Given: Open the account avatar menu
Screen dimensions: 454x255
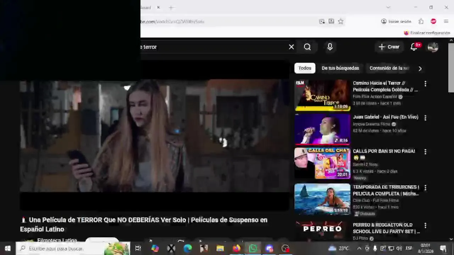Looking at the screenshot, I should tap(433, 47).
